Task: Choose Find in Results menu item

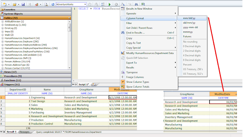Action: [149, 33]
